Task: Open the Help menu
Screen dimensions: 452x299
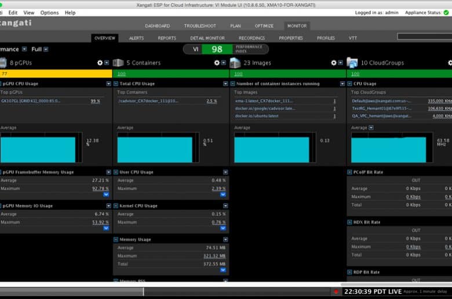Action: click(x=70, y=13)
